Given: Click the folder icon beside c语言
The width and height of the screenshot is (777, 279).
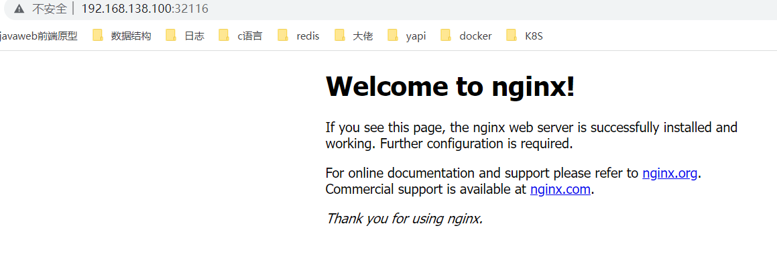Looking at the screenshot, I should pyautogui.click(x=224, y=35).
